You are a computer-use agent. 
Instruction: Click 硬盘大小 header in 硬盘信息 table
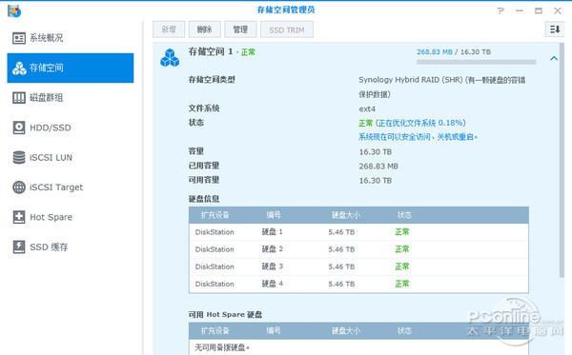point(345,215)
